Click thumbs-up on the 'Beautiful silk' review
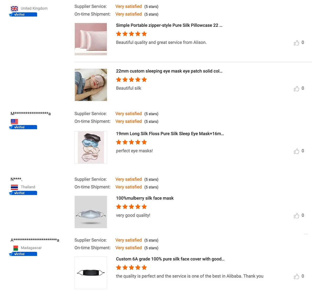The height and width of the screenshot is (296, 314). (x=296, y=89)
